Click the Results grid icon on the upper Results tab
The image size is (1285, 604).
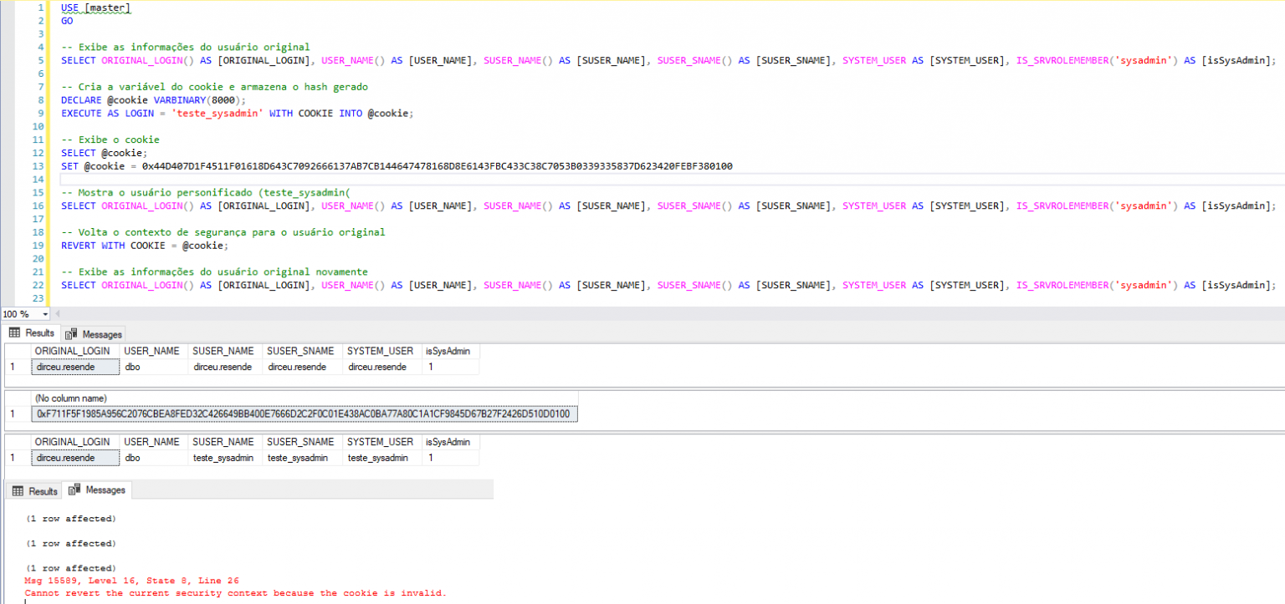[x=16, y=332]
